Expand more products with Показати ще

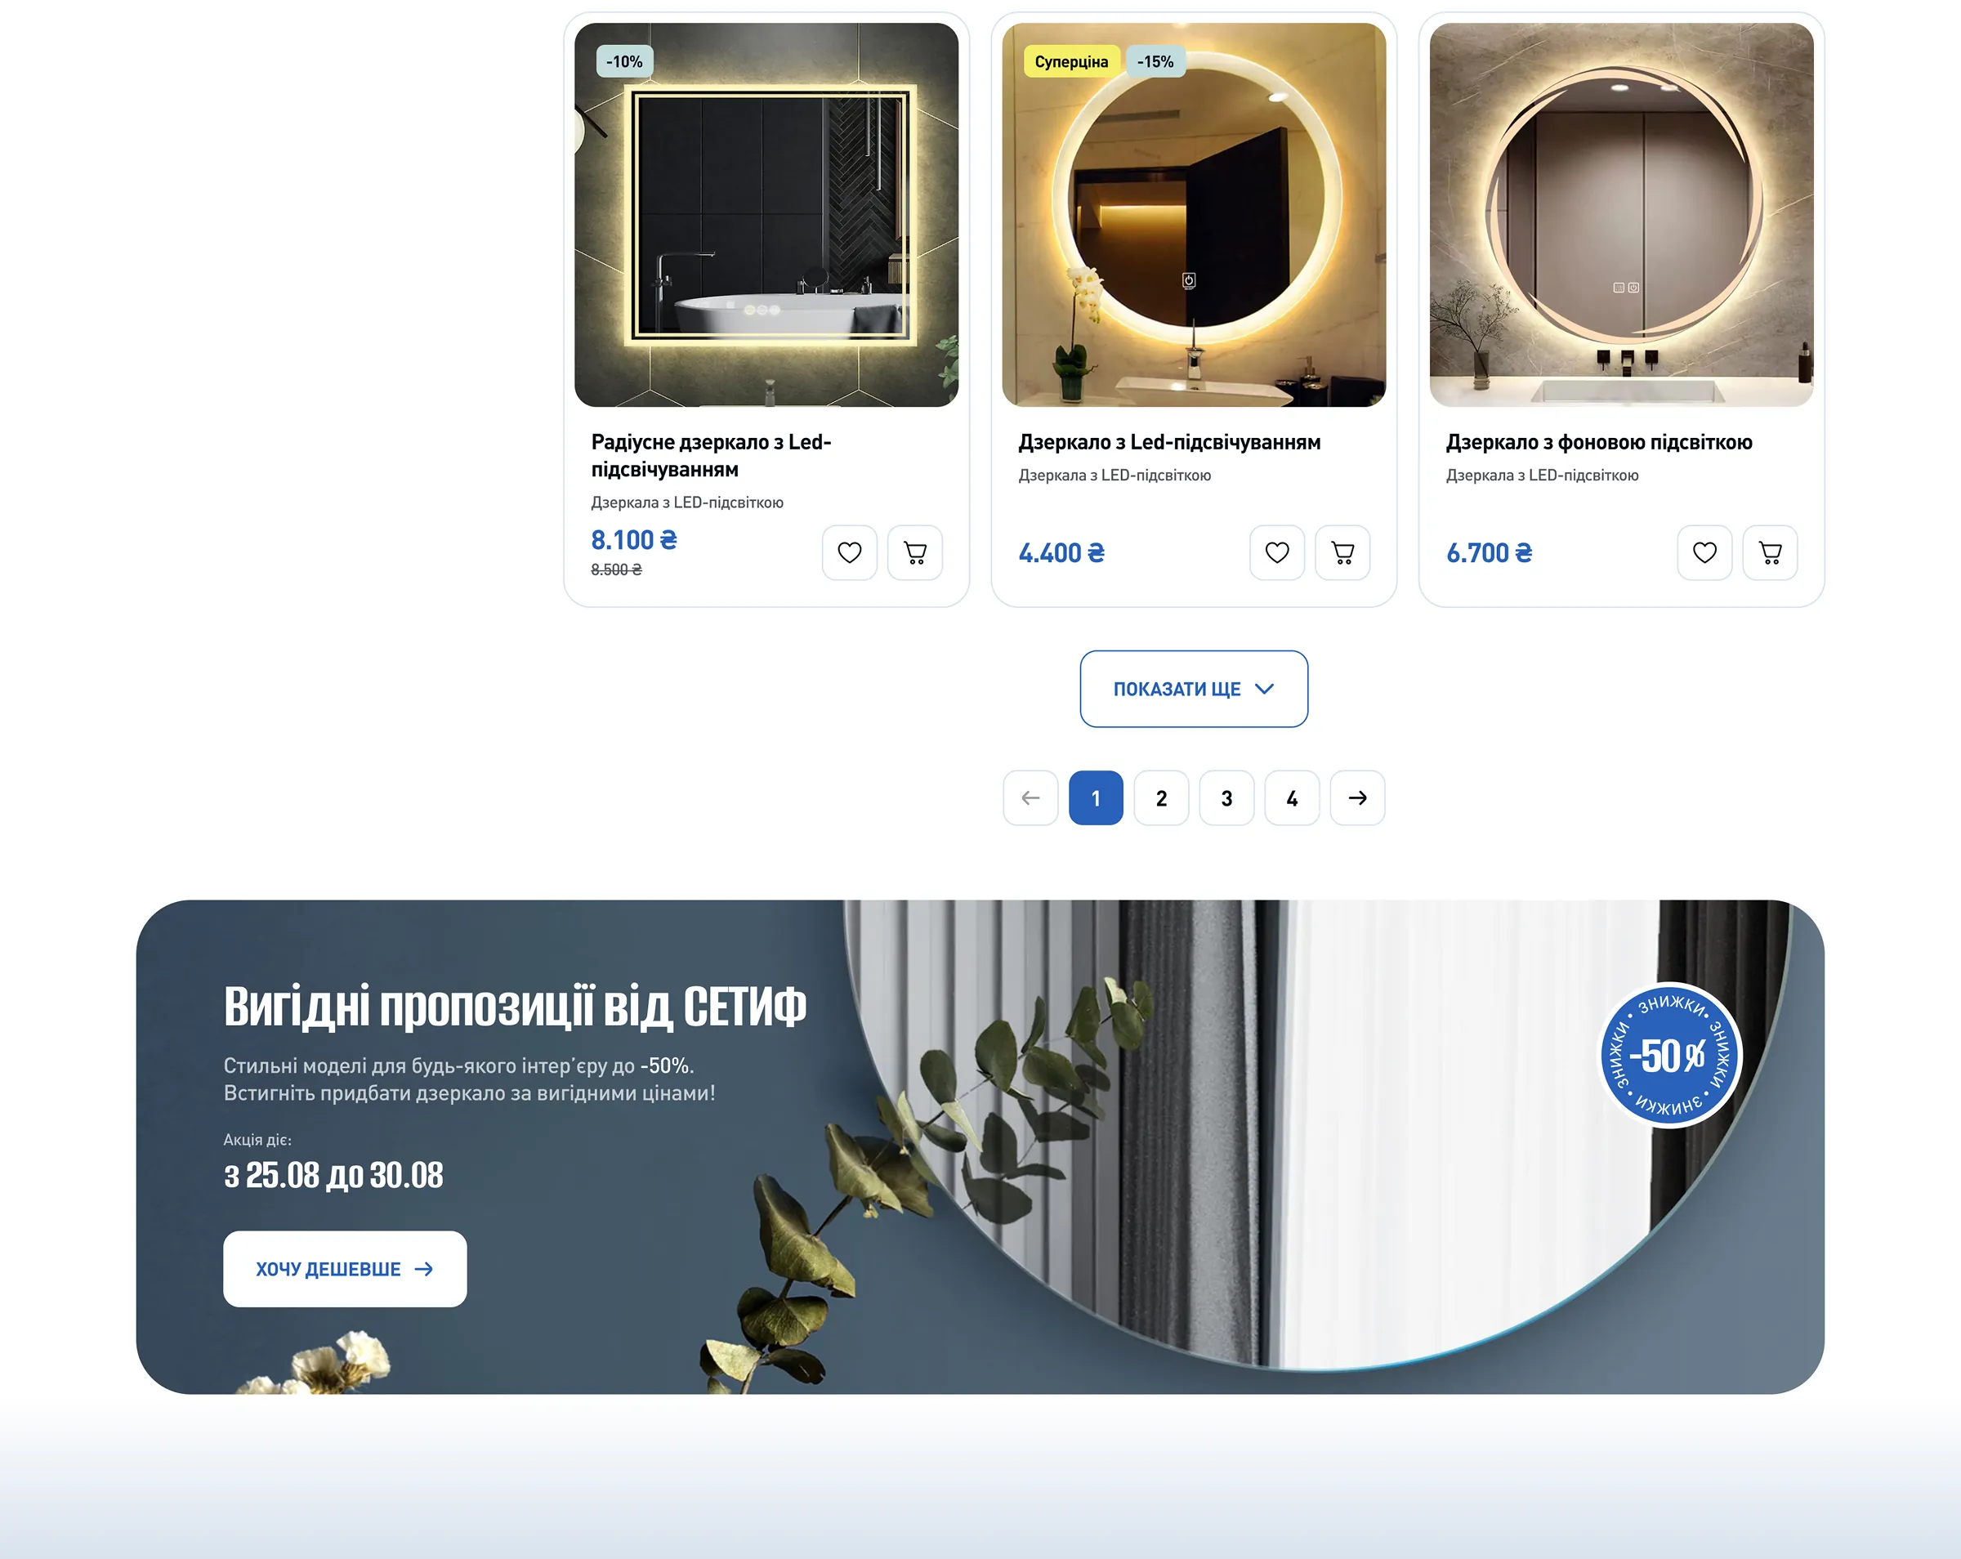pyautogui.click(x=1193, y=689)
